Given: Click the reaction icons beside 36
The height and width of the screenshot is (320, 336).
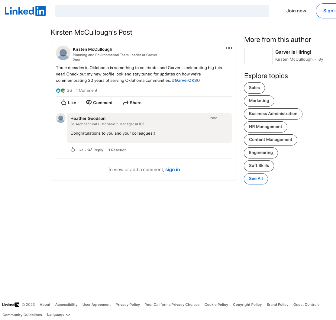Looking at the screenshot, I should tap(61, 91).
